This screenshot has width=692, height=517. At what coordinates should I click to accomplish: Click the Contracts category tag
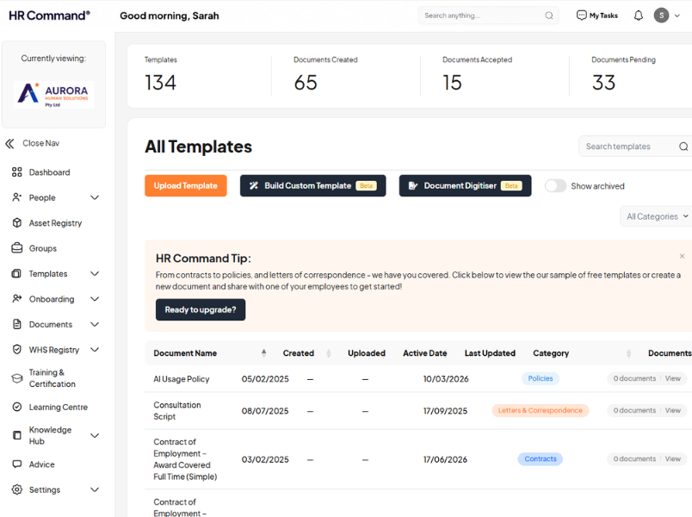[541, 459]
